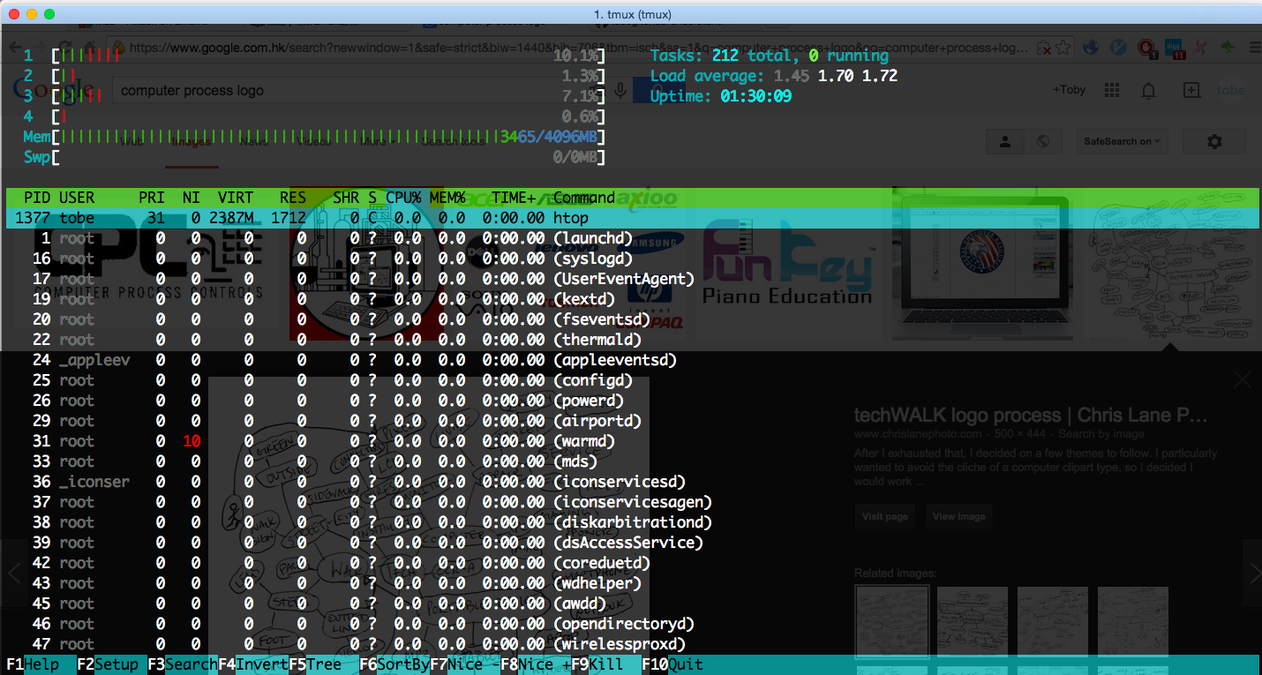This screenshot has width=1262, height=675.
Task: Open the search settings gear
Action: 1214,141
